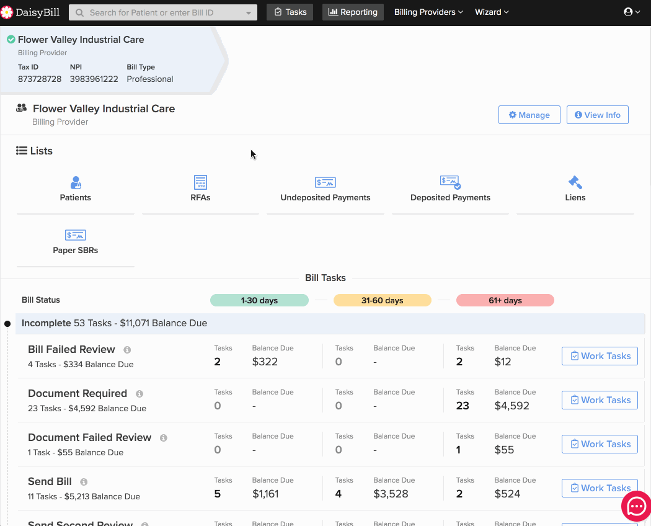651x526 pixels.
Task: Click the Incomplete 53 Tasks header row
Action: click(330, 323)
